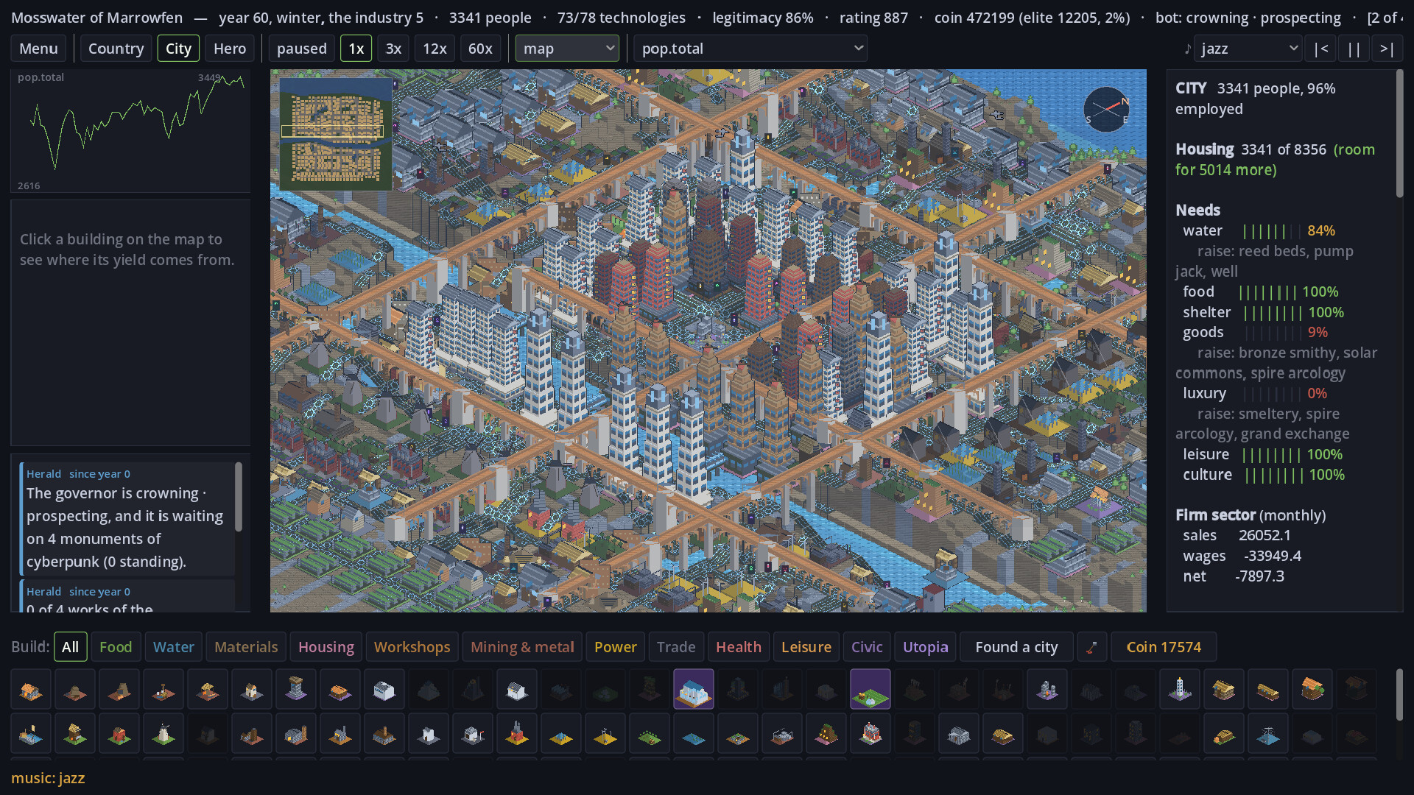Switch to the Country view
Viewport: 1414px width, 795px height.
[116, 49]
